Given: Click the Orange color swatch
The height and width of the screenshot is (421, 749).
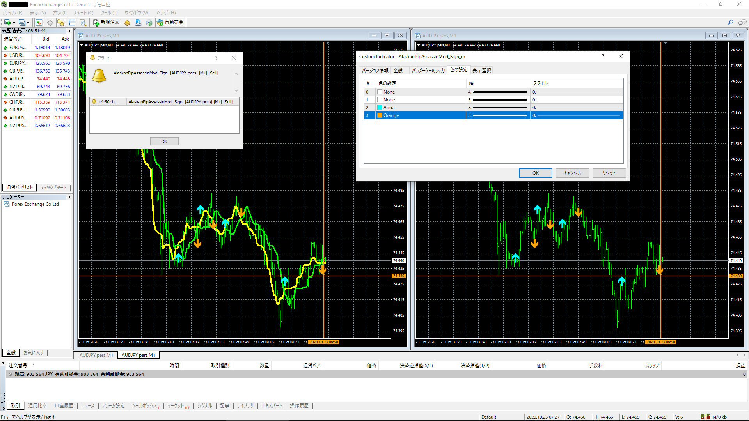Looking at the screenshot, I should tap(380, 115).
